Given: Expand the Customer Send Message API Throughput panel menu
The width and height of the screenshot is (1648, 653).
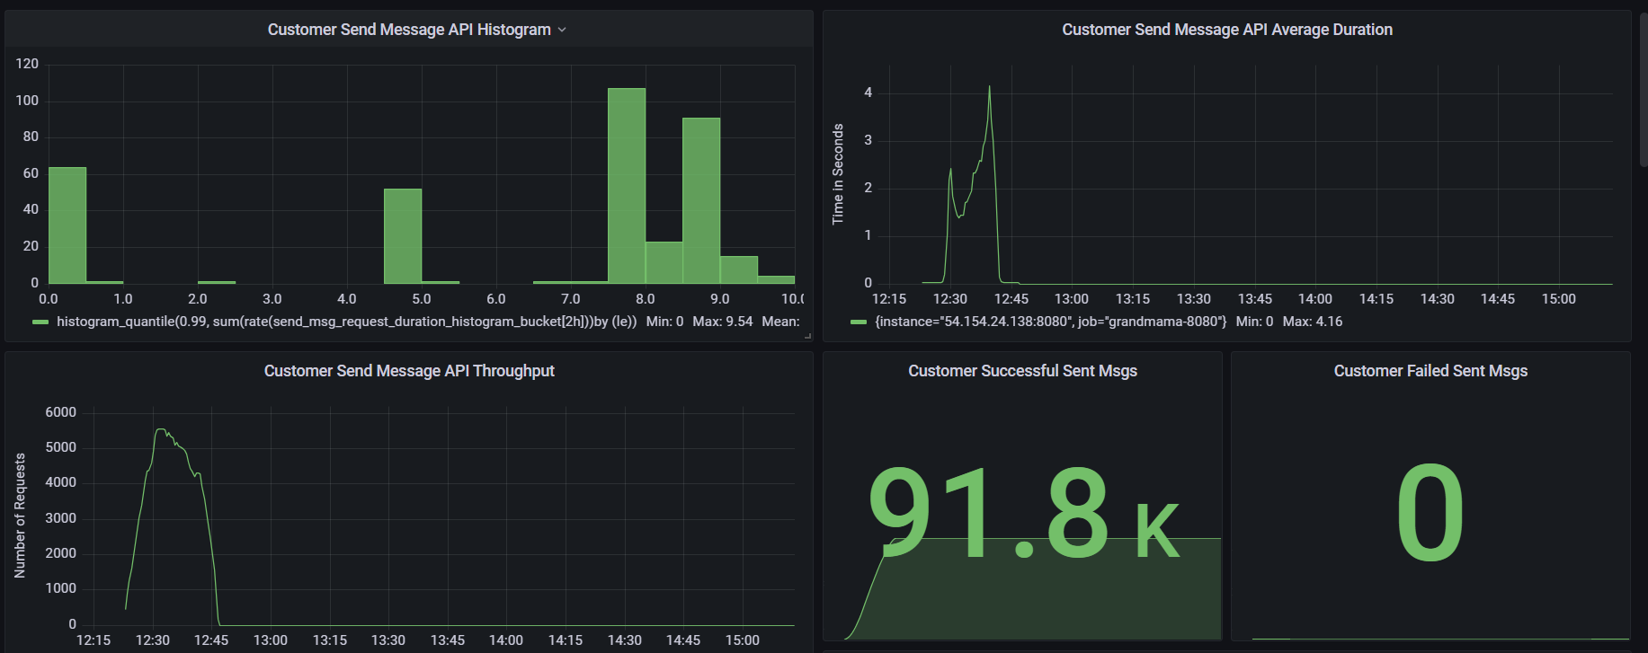Looking at the screenshot, I should (x=408, y=371).
